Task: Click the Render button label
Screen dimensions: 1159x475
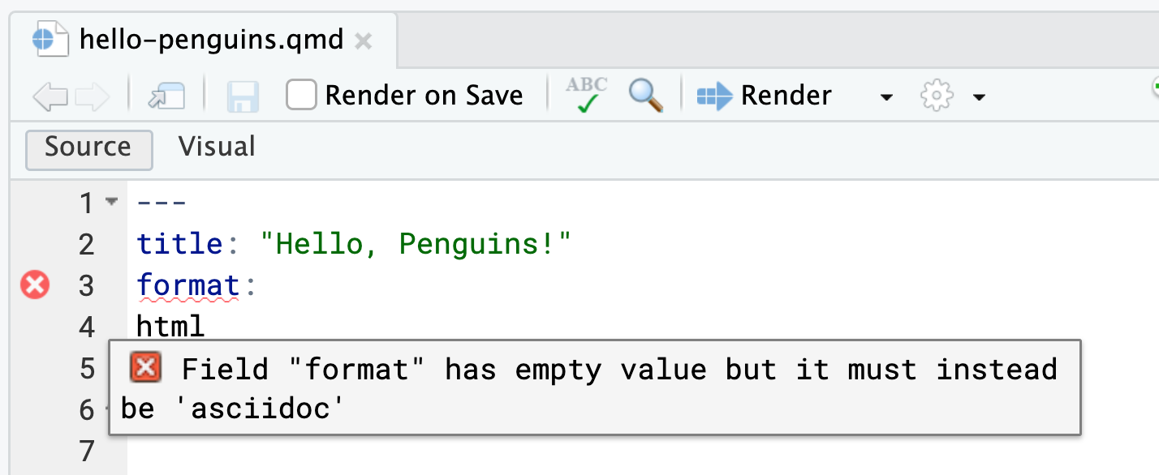Action: (x=786, y=96)
